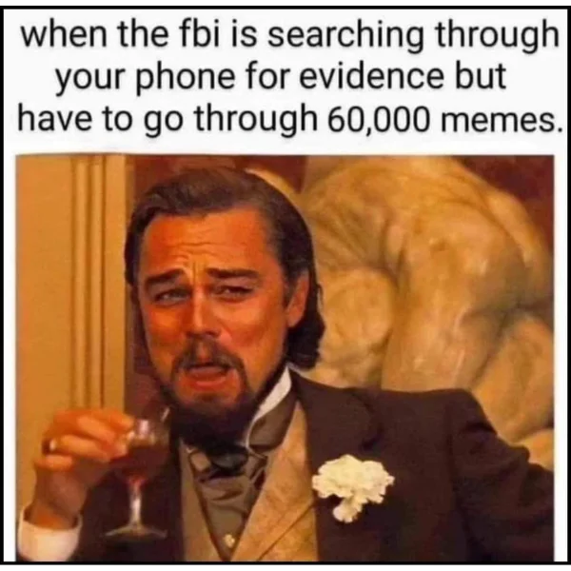
Task: Click the button on the tan vest
Action: [229, 541]
